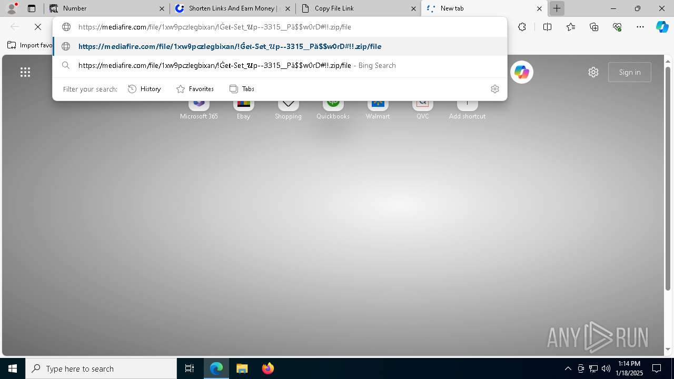The width and height of the screenshot is (674, 379).
Task: Click the page vertical scrollbar thumb
Action: point(668,178)
